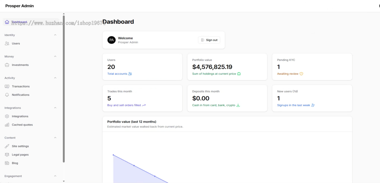
Task: Go to Dashboard in the sidebar
Action: [31, 22]
